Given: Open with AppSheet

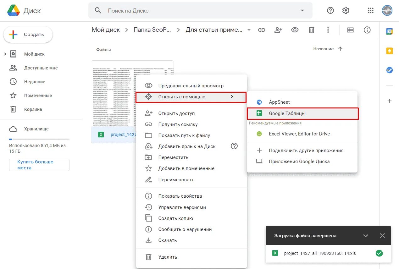Looking at the screenshot, I should (x=302, y=102).
